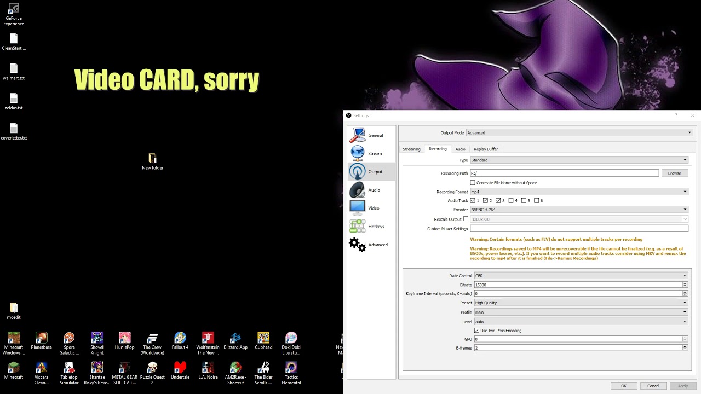Open the Output Mode dropdown
701x394 pixels.
click(579, 132)
